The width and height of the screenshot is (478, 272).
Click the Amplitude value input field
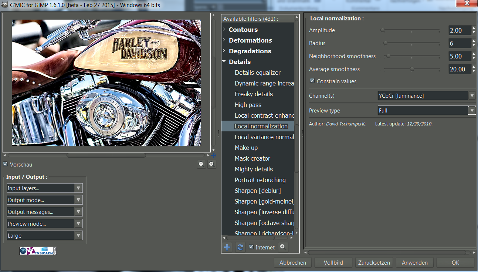459,30
